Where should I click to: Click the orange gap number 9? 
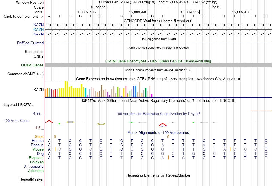(55, 137)
